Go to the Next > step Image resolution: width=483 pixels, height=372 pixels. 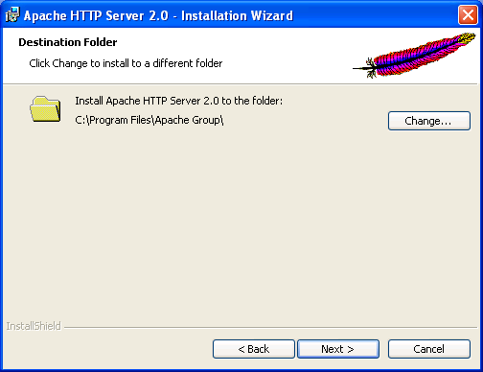click(338, 349)
